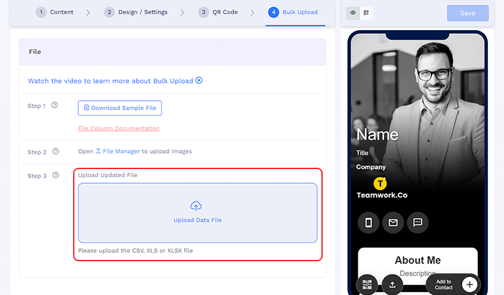
Task: Click the Save button
Action: click(x=468, y=13)
